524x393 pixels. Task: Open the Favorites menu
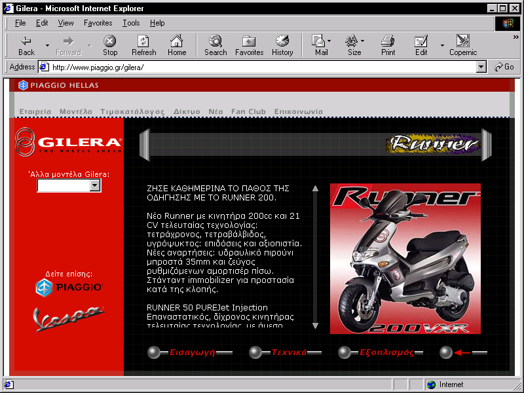coord(98,23)
